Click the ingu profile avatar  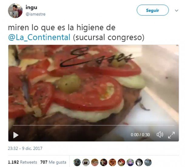point(15,11)
